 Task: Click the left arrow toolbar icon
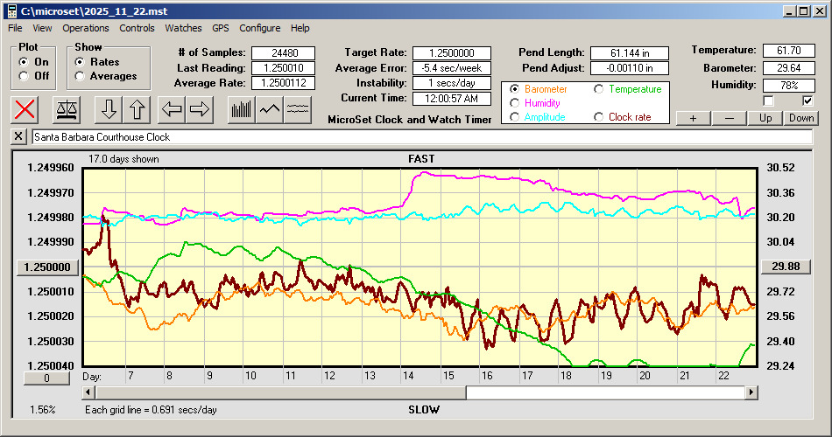pos(173,109)
